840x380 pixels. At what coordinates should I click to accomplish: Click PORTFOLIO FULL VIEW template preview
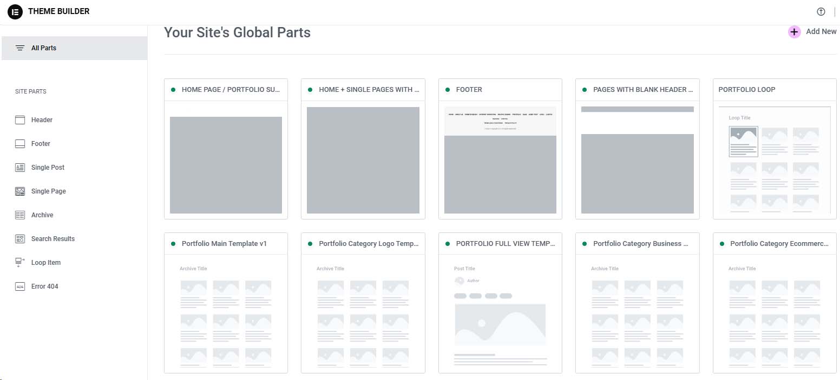coord(500,314)
